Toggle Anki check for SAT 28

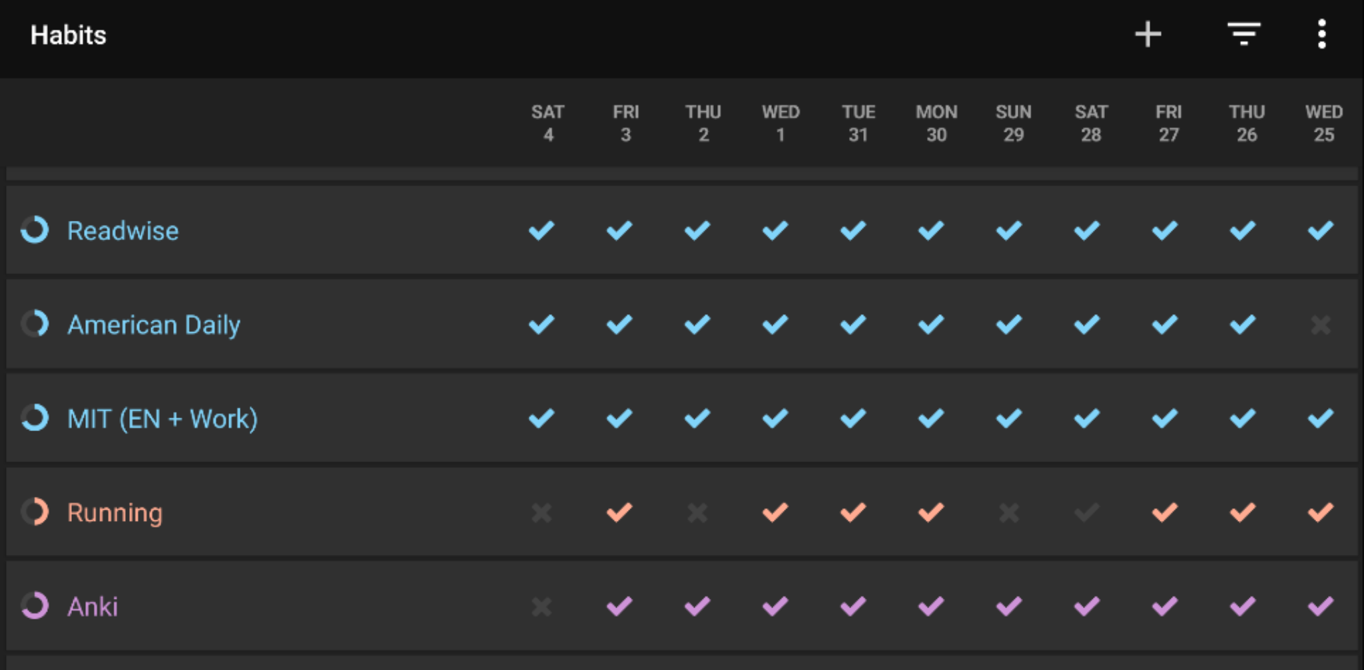1087,606
